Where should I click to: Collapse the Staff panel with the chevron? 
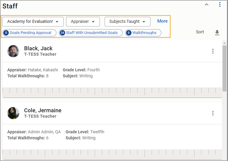[207, 5]
